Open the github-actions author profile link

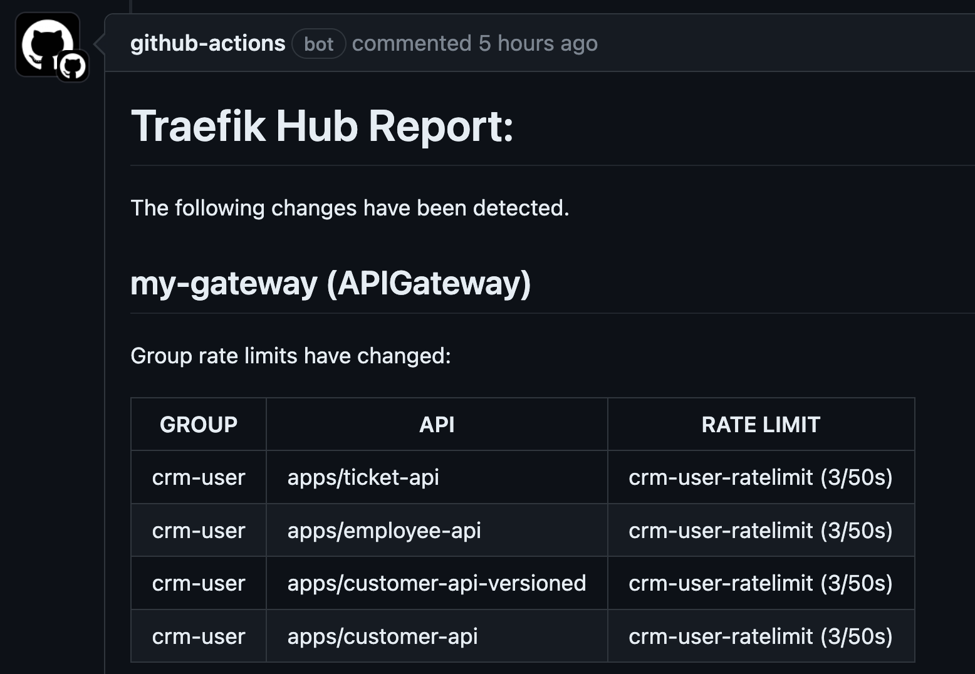click(207, 43)
